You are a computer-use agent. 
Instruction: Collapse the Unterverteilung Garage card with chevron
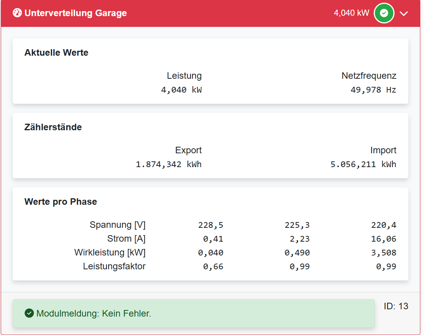click(x=403, y=13)
